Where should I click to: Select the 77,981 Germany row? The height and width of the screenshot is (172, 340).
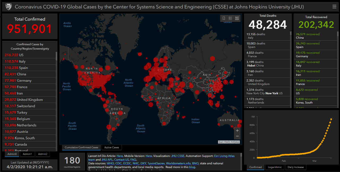coord(29,80)
